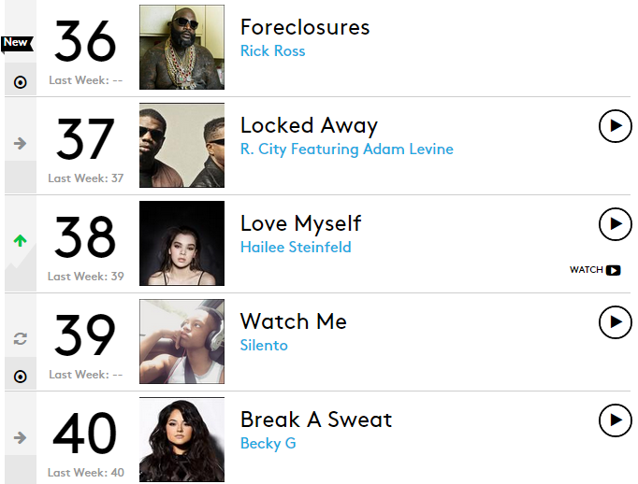This screenshot has width=638, height=484.
Task: Click the Watch video icon for Love Myself
Action: click(x=595, y=270)
